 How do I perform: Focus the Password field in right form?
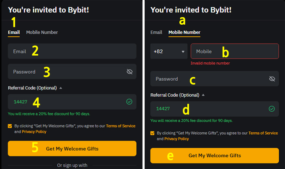coord(215,79)
